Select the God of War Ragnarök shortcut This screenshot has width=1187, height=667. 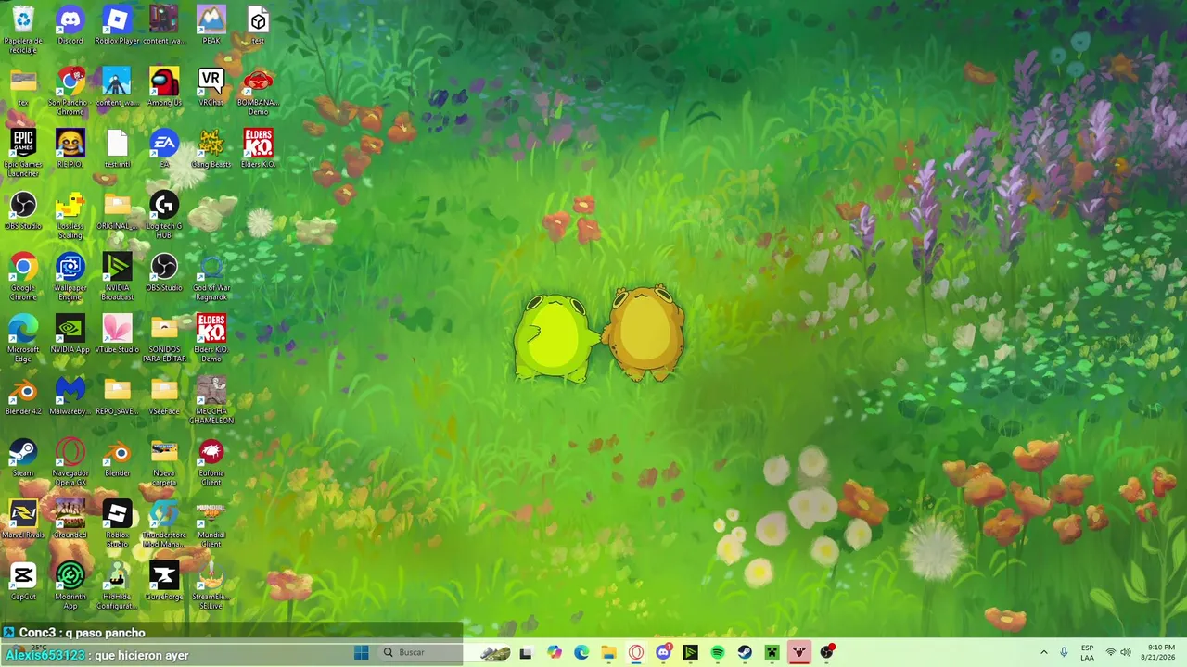211,277
